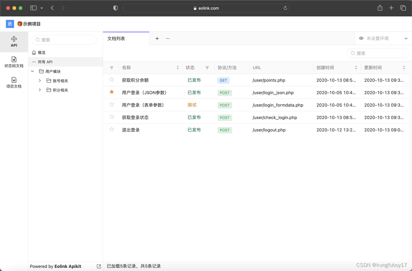The image size is (412, 271).
Task: Click the URL column header
Action: click(257, 68)
